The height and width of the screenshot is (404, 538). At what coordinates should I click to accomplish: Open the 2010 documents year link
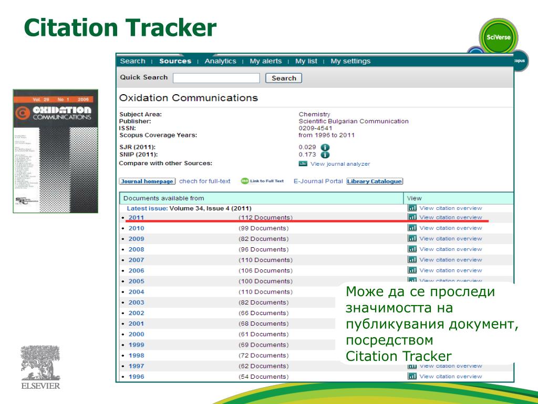point(136,228)
